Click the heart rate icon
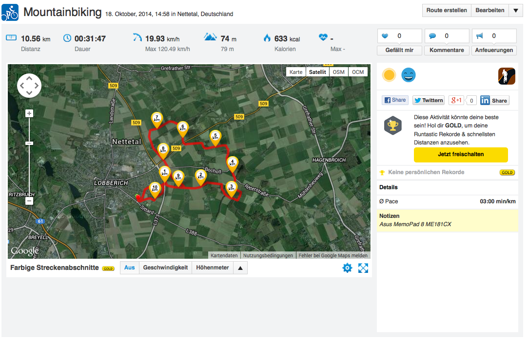 click(x=323, y=37)
